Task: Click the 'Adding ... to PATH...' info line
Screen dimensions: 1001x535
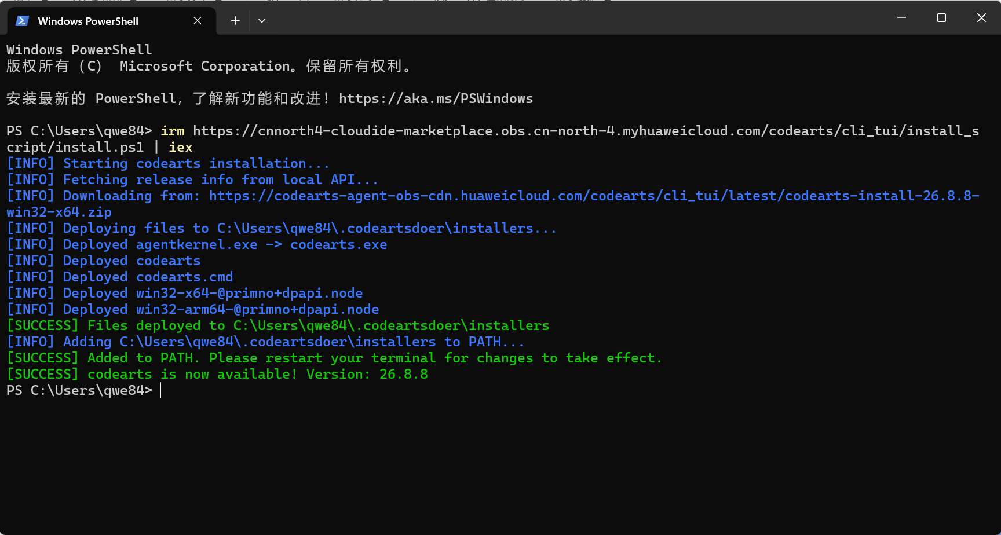Action: [265, 342]
